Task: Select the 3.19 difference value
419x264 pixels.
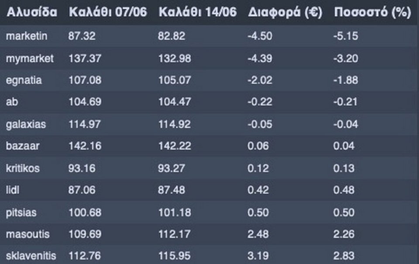Action: tap(258, 256)
